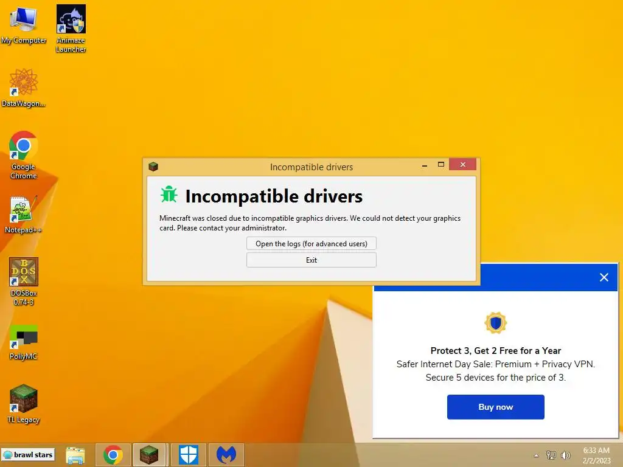Select the TL Legacy desktop shortcut
Screen dimensions: 623x467
coord(24,404)
